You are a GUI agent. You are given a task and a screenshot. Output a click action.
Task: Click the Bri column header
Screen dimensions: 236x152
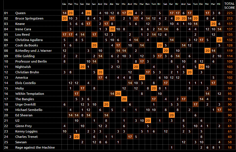[159, 4]
